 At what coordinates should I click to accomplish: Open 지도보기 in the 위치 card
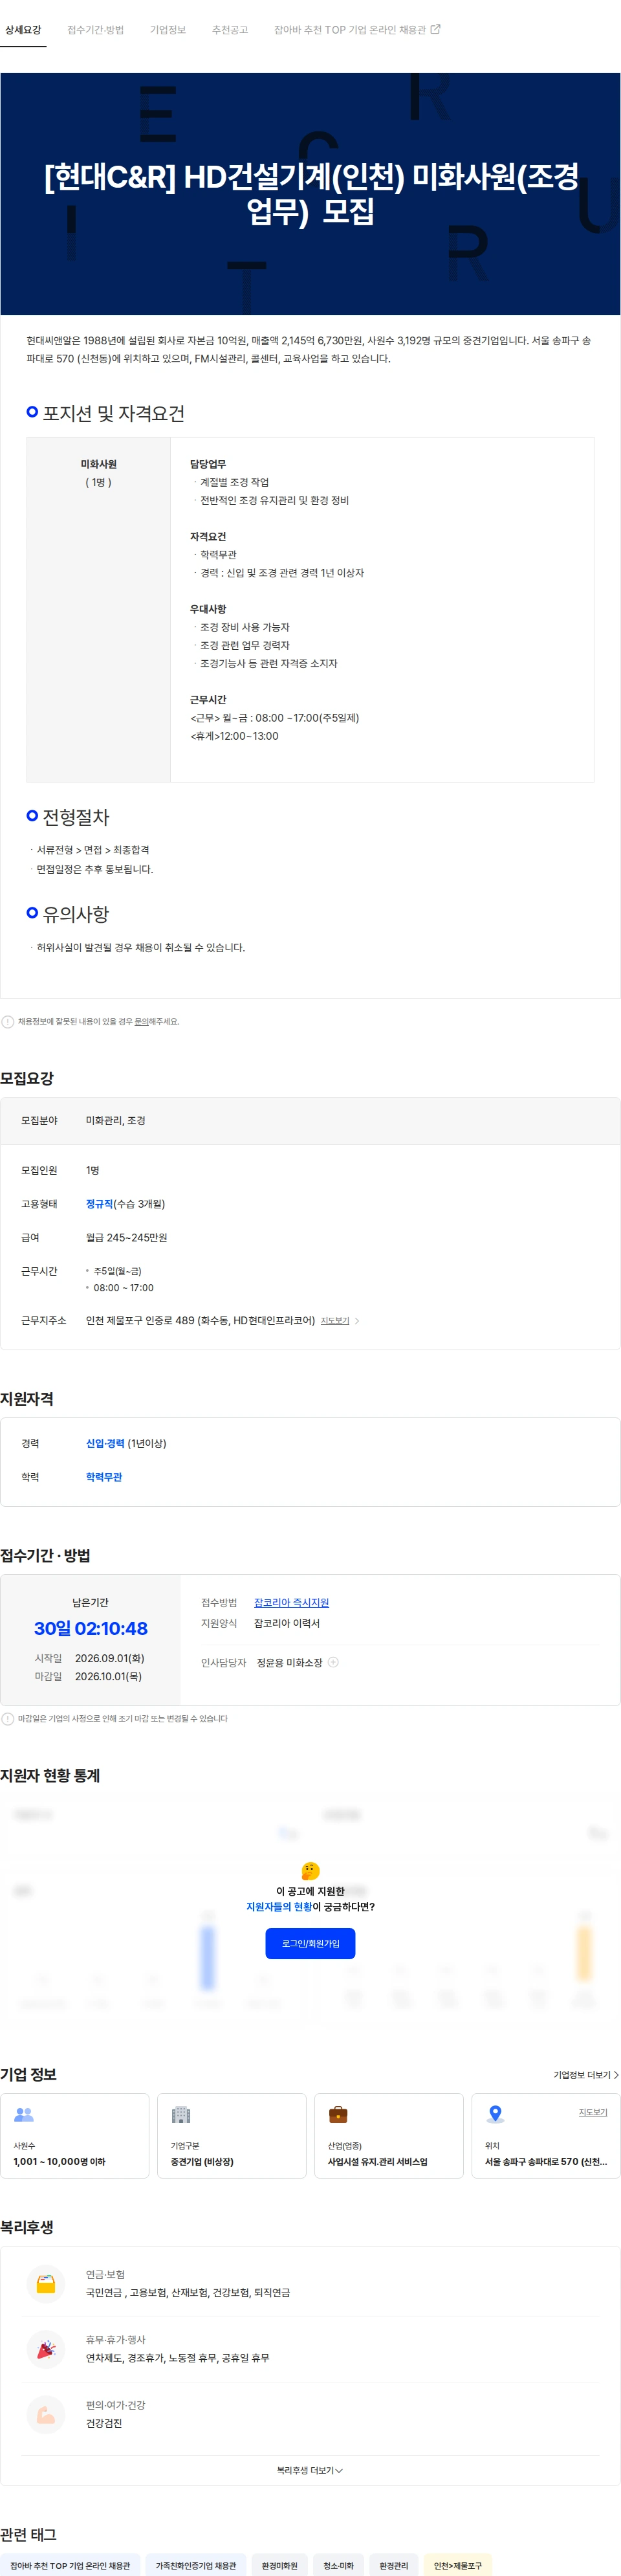click(593, 2112)
